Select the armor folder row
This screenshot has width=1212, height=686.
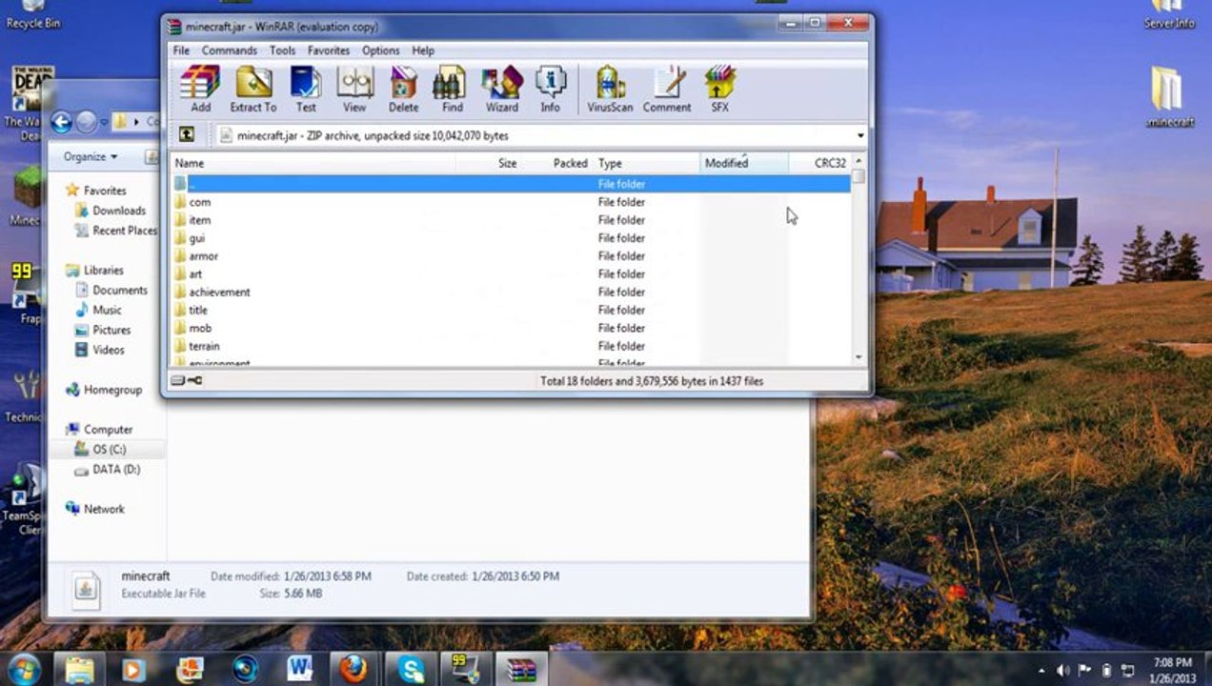pyautogui.click(x=511, y=256)
